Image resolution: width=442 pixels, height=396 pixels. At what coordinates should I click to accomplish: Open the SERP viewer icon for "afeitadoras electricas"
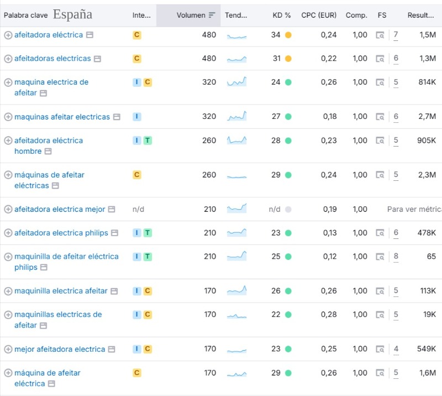tap(380, 58)
